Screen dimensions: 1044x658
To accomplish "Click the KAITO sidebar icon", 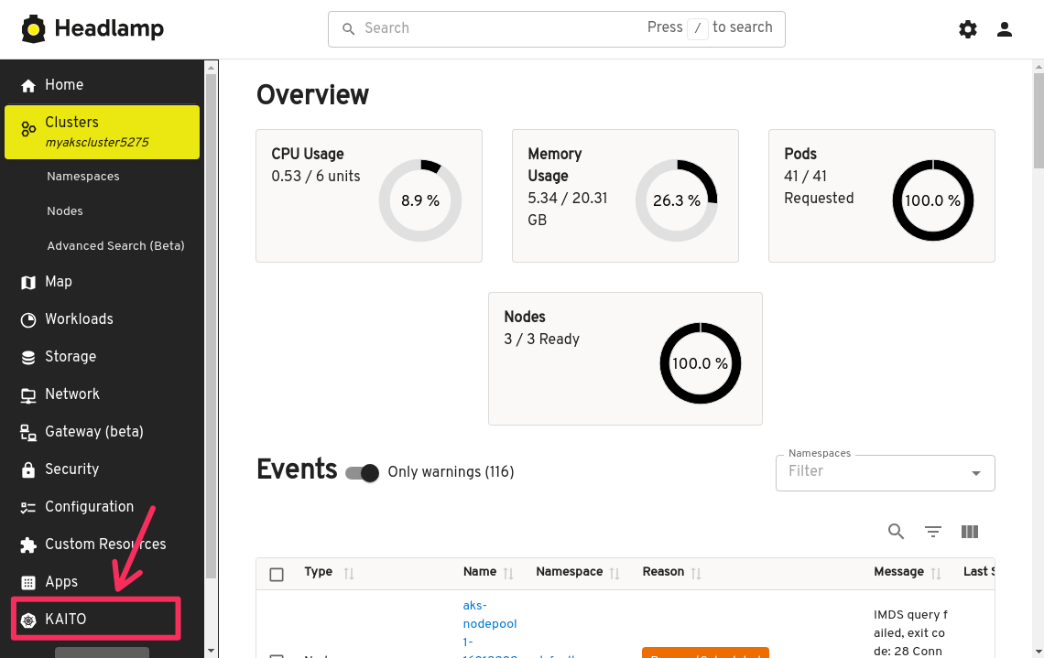I will pyautogui.click(x=28, y=620).
